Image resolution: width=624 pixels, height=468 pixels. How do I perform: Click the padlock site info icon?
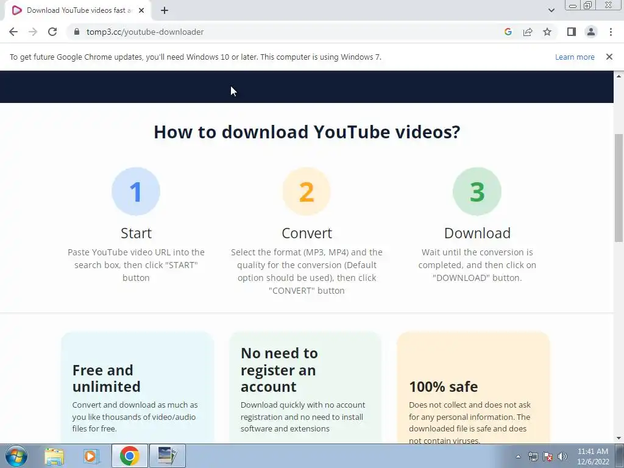click(77, 32)
